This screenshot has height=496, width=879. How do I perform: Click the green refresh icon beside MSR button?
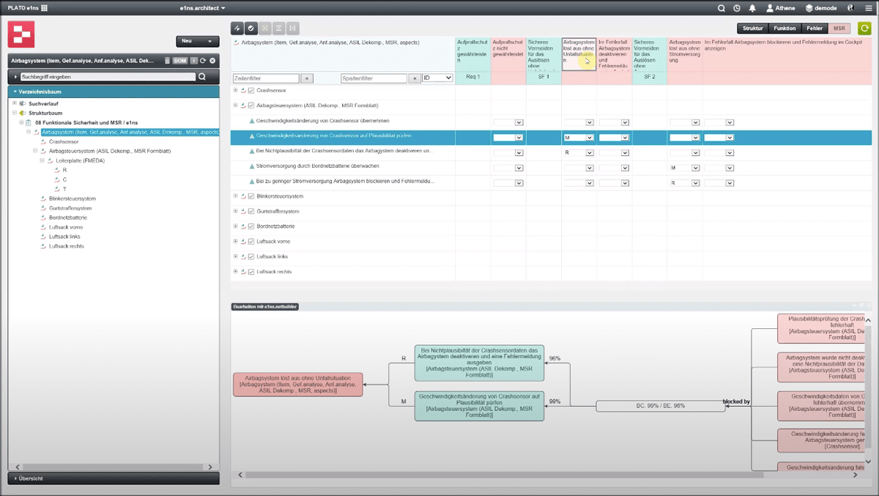[864, 27]
